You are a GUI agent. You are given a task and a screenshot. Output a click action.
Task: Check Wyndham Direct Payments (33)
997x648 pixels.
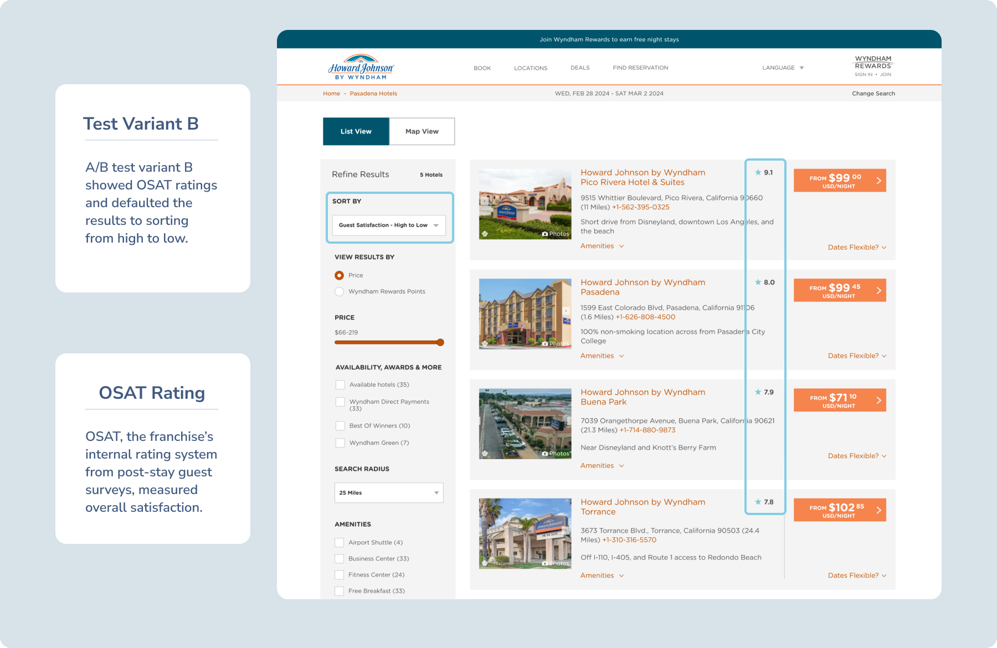tap(340, 402)
